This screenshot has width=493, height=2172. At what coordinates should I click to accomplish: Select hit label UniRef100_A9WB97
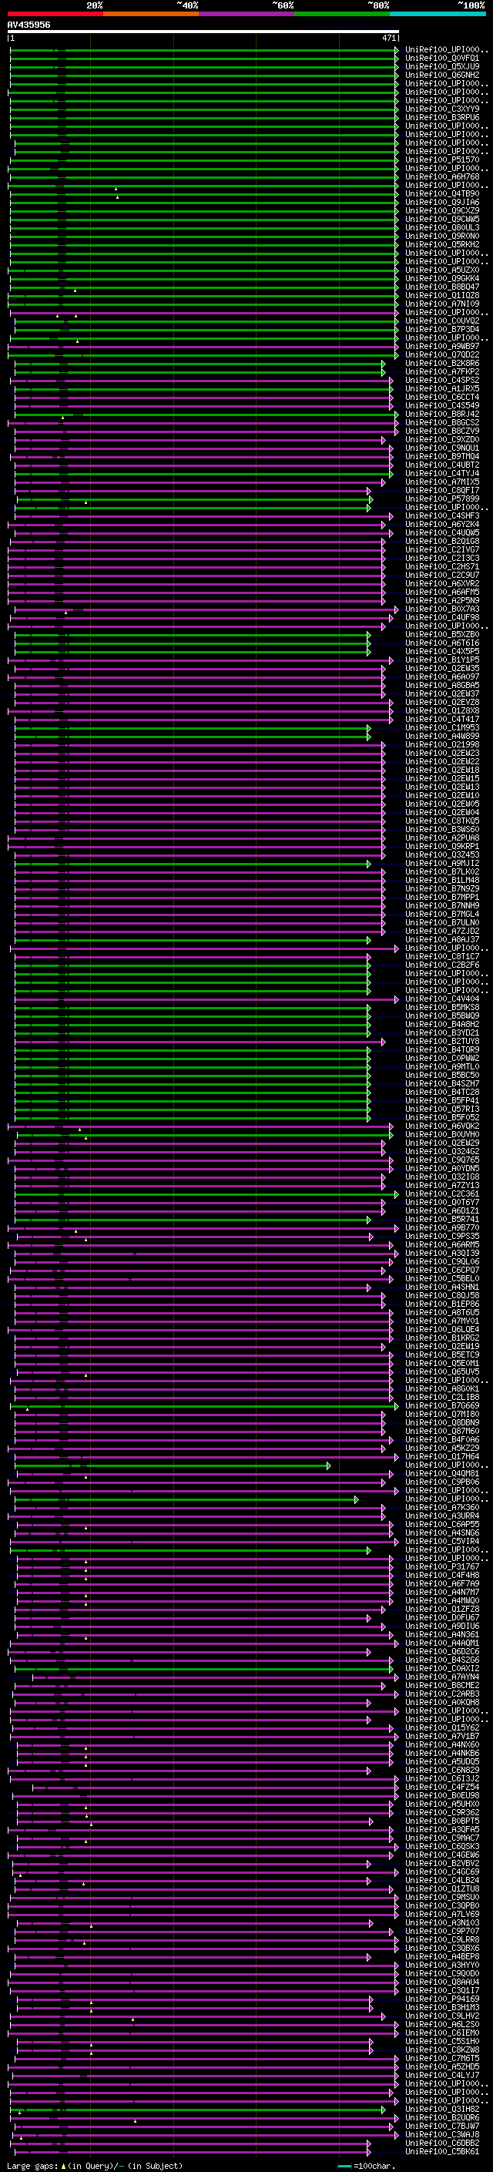(x=442, y=346)
